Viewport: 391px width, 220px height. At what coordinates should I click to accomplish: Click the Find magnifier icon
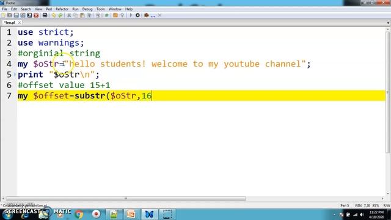coord(98,15)
